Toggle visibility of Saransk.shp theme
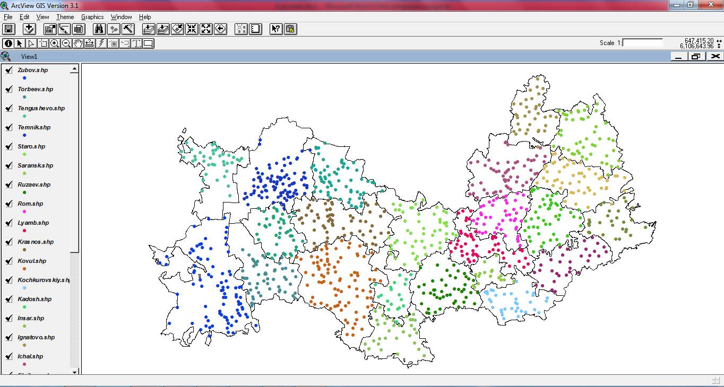This screenshot has width=724, height=387. tap(8, 166)
